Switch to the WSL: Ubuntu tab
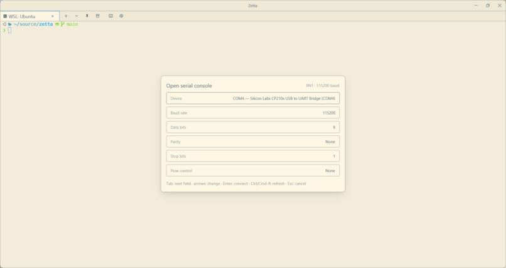This screenshot has height=268, width=506. (30, 16)
